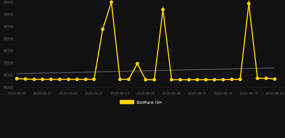
Task: Select the data point above 2025-06-01
Action: pyautogui.click(x=120, y=79)
